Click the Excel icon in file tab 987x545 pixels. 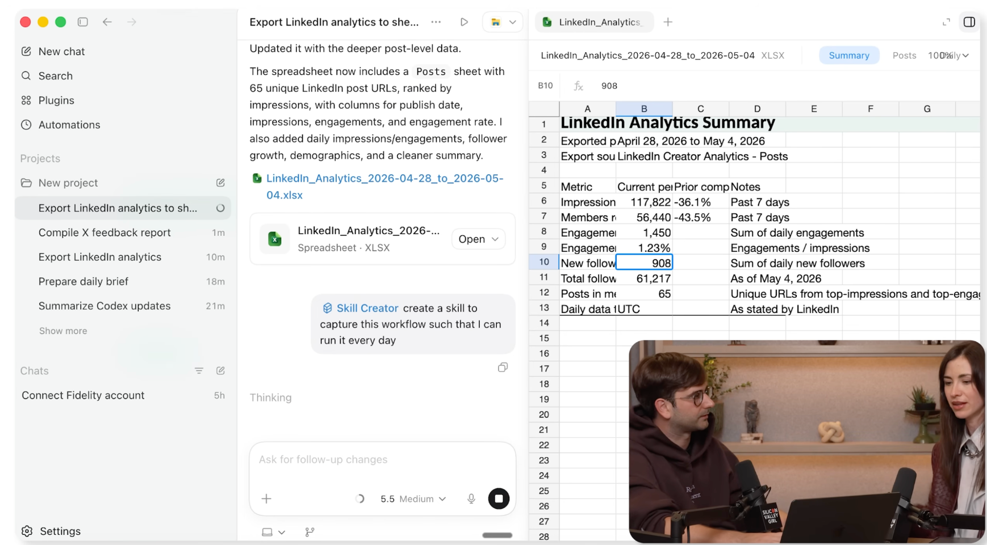coord(547,22)
